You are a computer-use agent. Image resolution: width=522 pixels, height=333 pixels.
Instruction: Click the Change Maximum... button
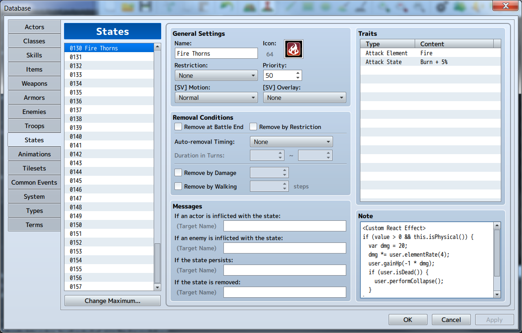[x=113, y=301]
